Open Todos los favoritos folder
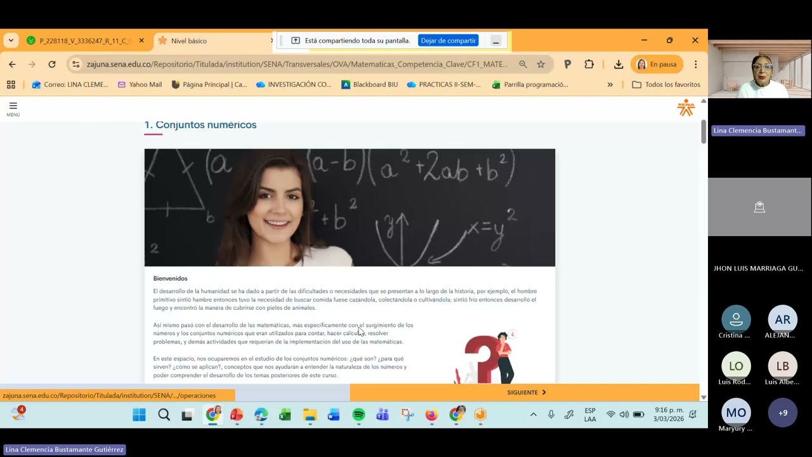Screen dimensions: 812x457 [666, 84]
